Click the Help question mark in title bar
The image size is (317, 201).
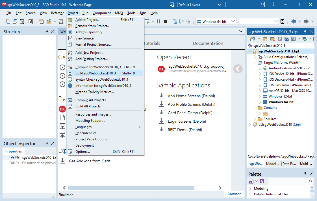(x=273, y=4)
